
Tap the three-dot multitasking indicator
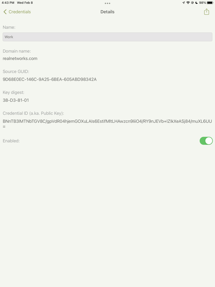[107, 3]
